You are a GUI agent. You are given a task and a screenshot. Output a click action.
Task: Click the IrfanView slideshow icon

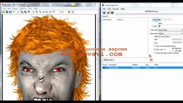7,12
